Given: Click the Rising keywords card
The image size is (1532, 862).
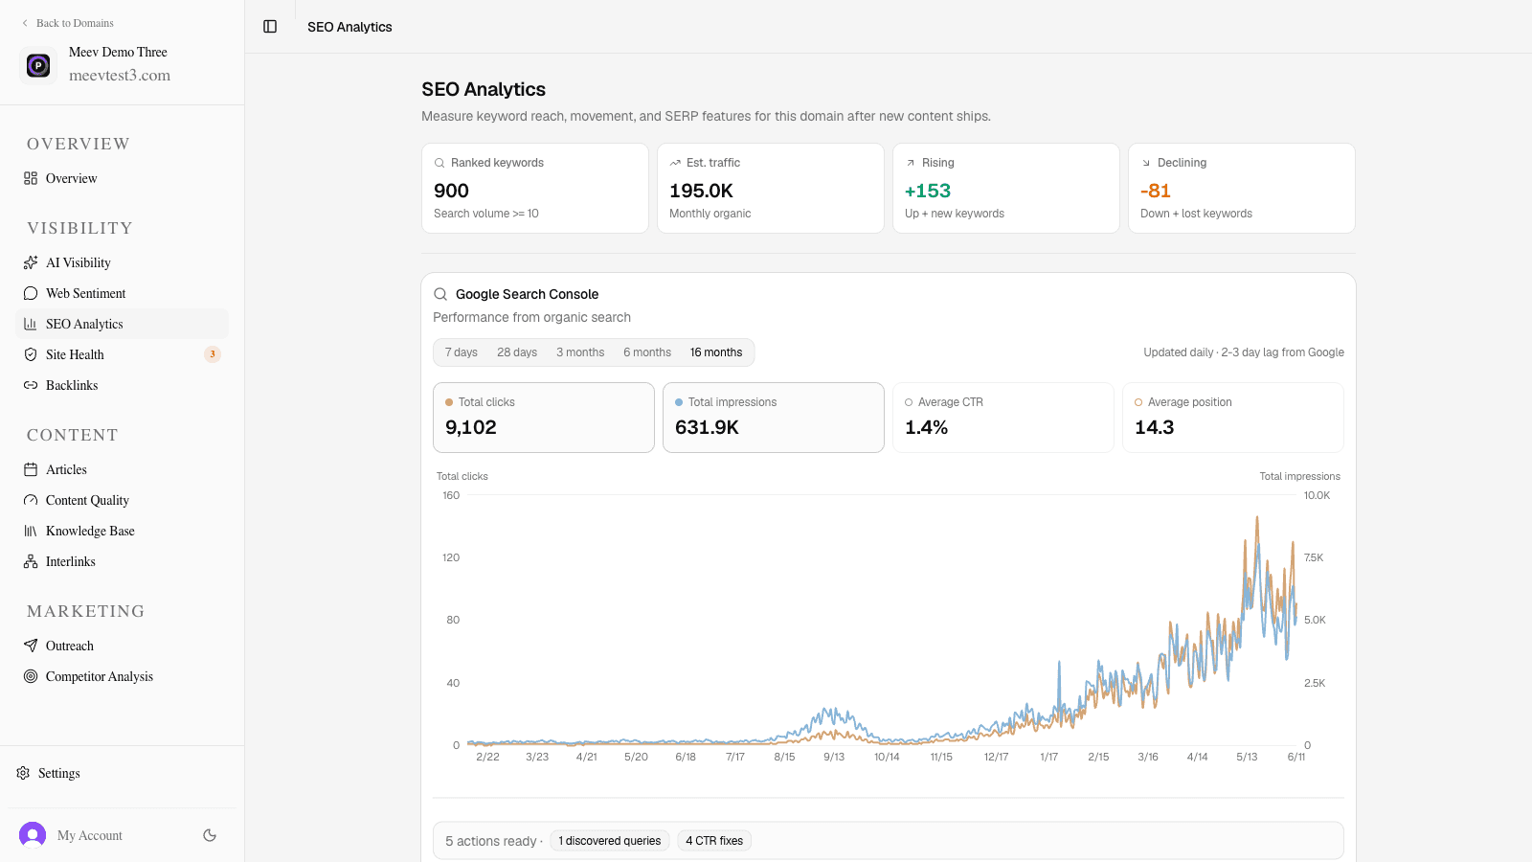Looking at the screenshot, I should [1006, 188].
